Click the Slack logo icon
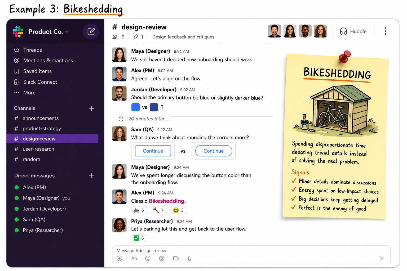The width and height of the screenshot is (407, 271). pyautogui.click(x=18, y=32)
